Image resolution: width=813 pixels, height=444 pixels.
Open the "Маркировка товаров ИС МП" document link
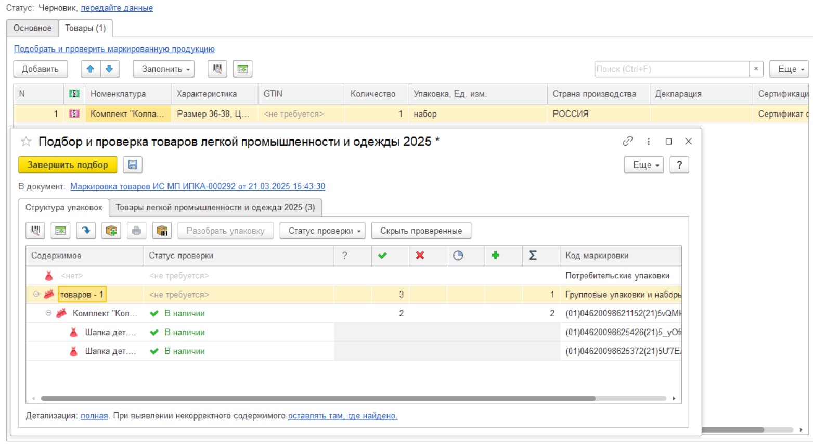tap(197, 186)
